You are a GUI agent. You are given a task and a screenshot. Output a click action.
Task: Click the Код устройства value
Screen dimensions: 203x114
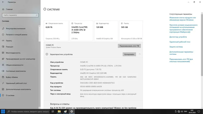point(97,83)
